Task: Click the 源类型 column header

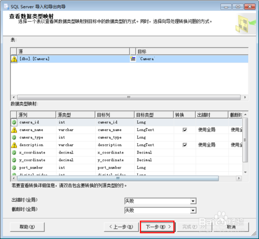Action: (x=76, y=115)
